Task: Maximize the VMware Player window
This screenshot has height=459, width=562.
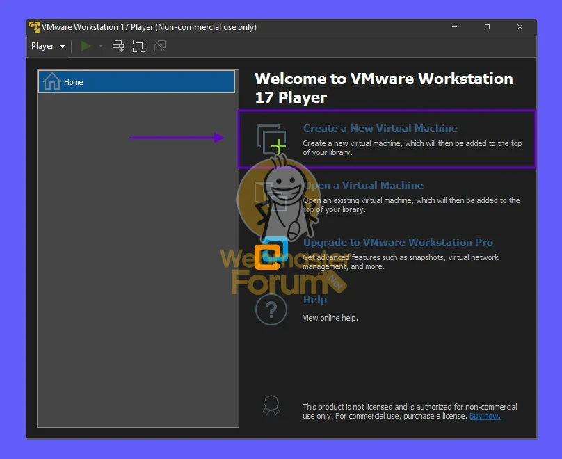Action: (x=487, y=27)
